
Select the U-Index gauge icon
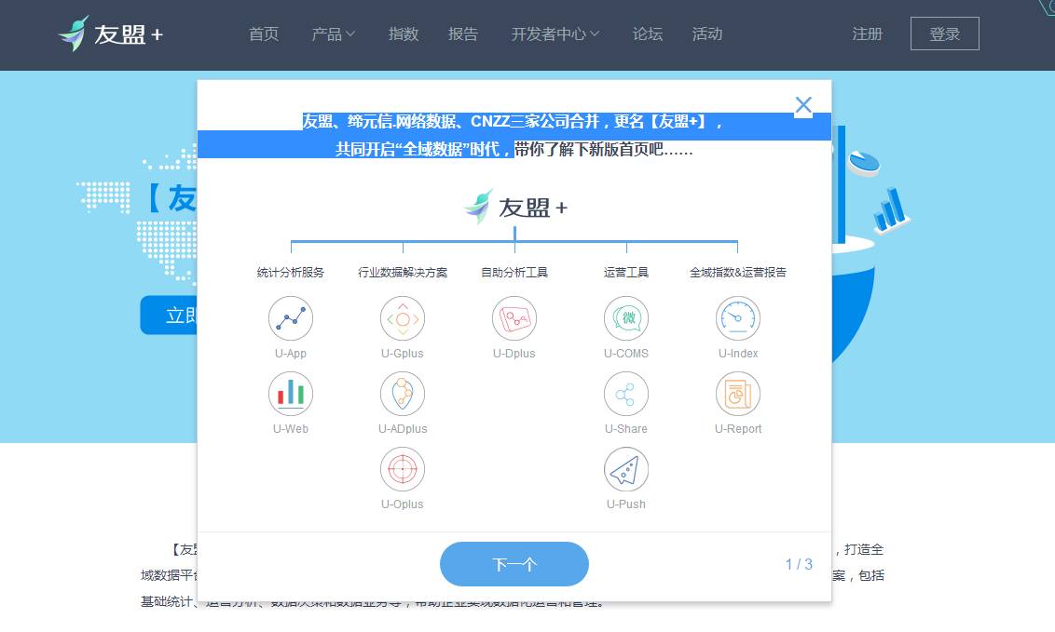[738, 318]
